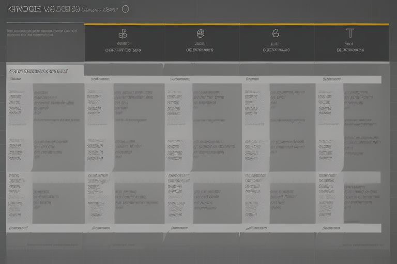Select the first column header in the table

pyautogui.click(x=15, y=79)
